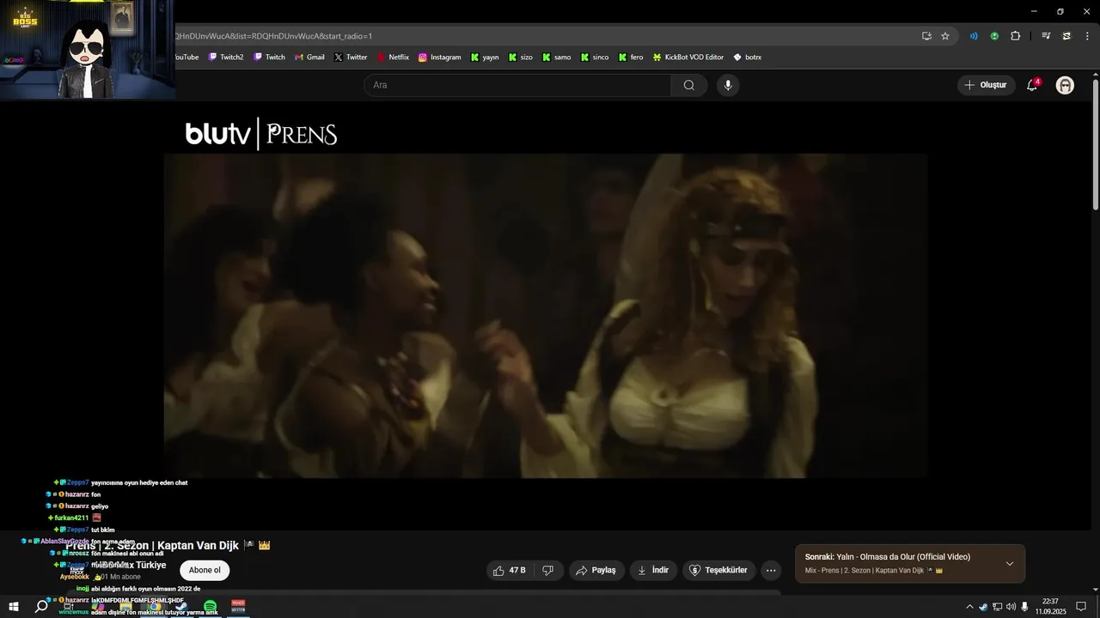Open the Extensions puzzle-piece menu
Screen dimensions: 1100x618
coord(1015,36)
